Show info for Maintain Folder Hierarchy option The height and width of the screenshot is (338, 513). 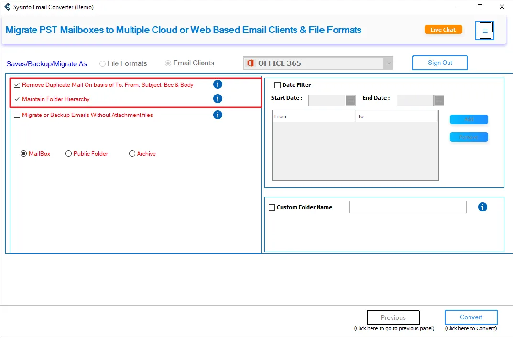(218, 99)
